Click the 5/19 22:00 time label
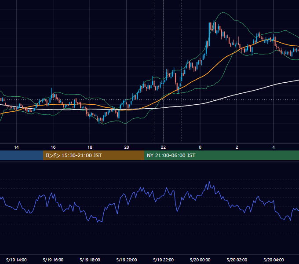The image size is (299, 264). pyautogui.click(x=164, y=260)
